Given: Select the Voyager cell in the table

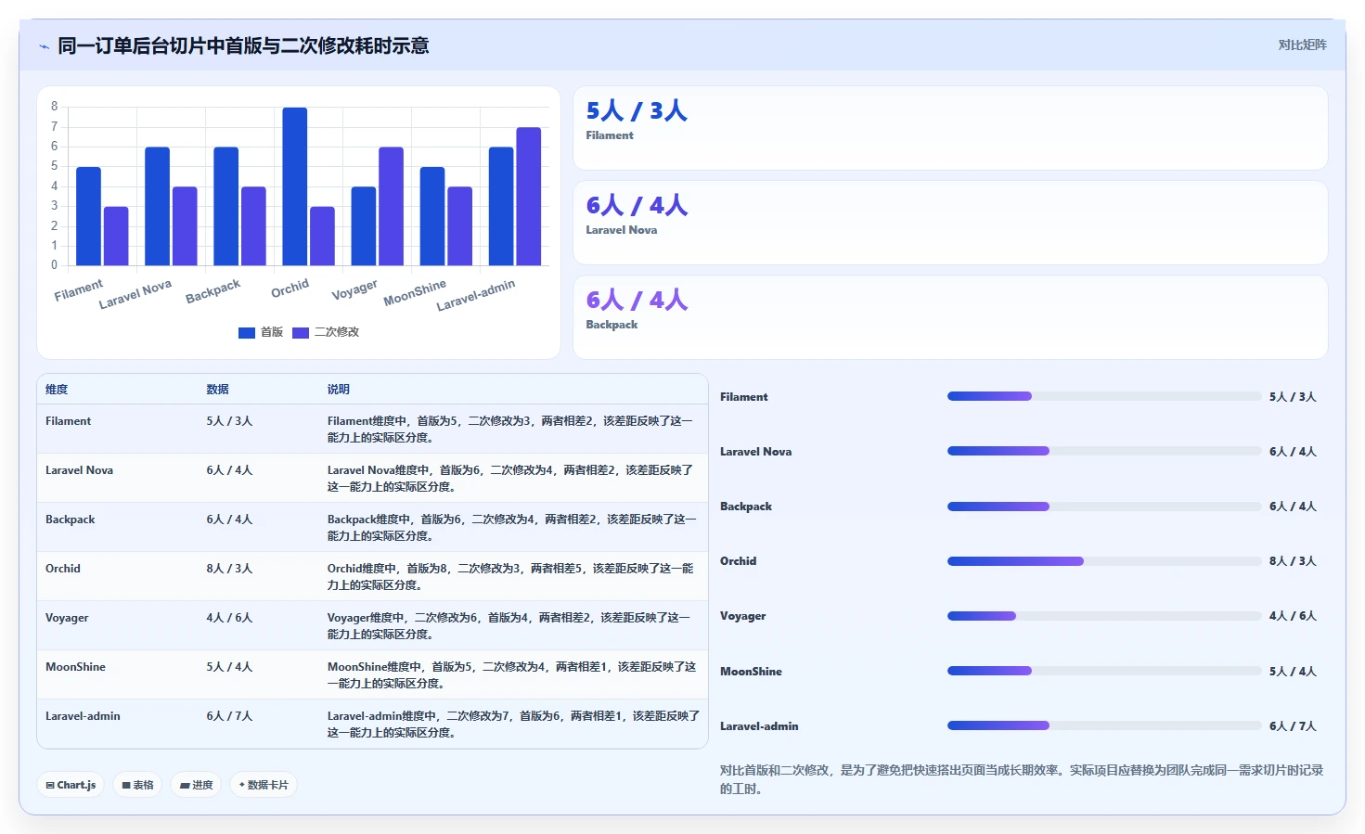Looking at the screenshot, I should pyautogui.click(x=67, y=618).
